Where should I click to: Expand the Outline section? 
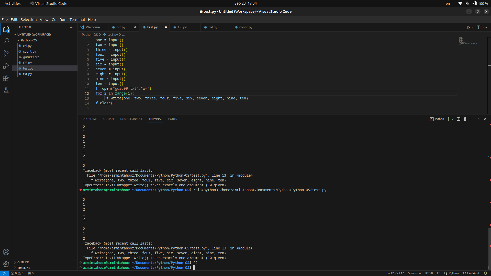click(x=23, y=262)
